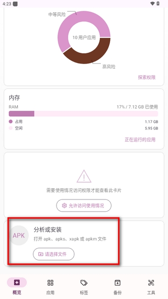Click the RAM usage progress bar
168x299 pixels.
(84, 114)
